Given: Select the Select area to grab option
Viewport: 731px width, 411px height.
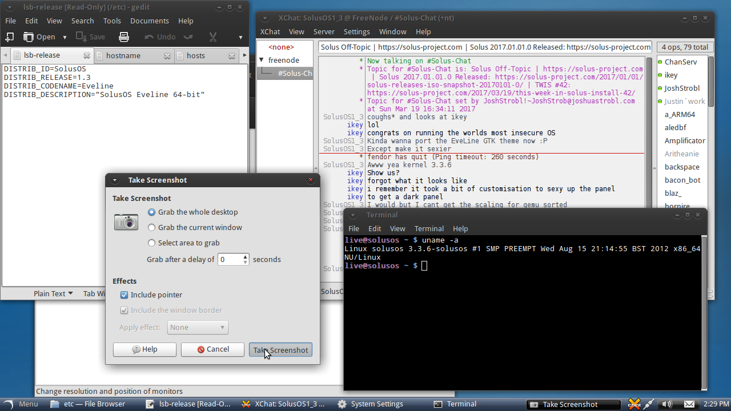Looking at the screenshot, I should coord(183,243).
